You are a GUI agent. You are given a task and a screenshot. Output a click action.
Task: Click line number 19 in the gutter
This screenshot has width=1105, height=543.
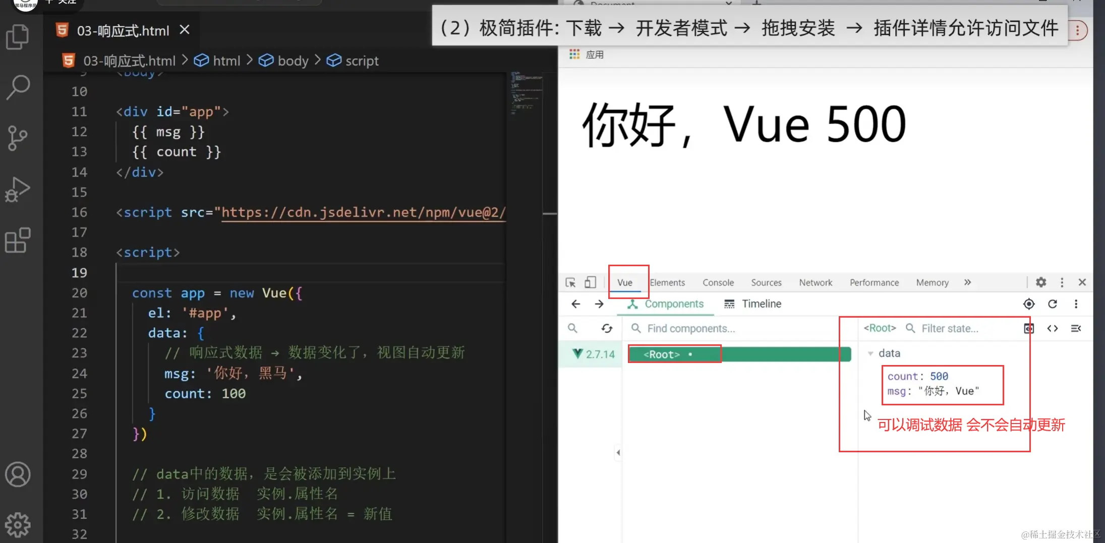(79, 273)
